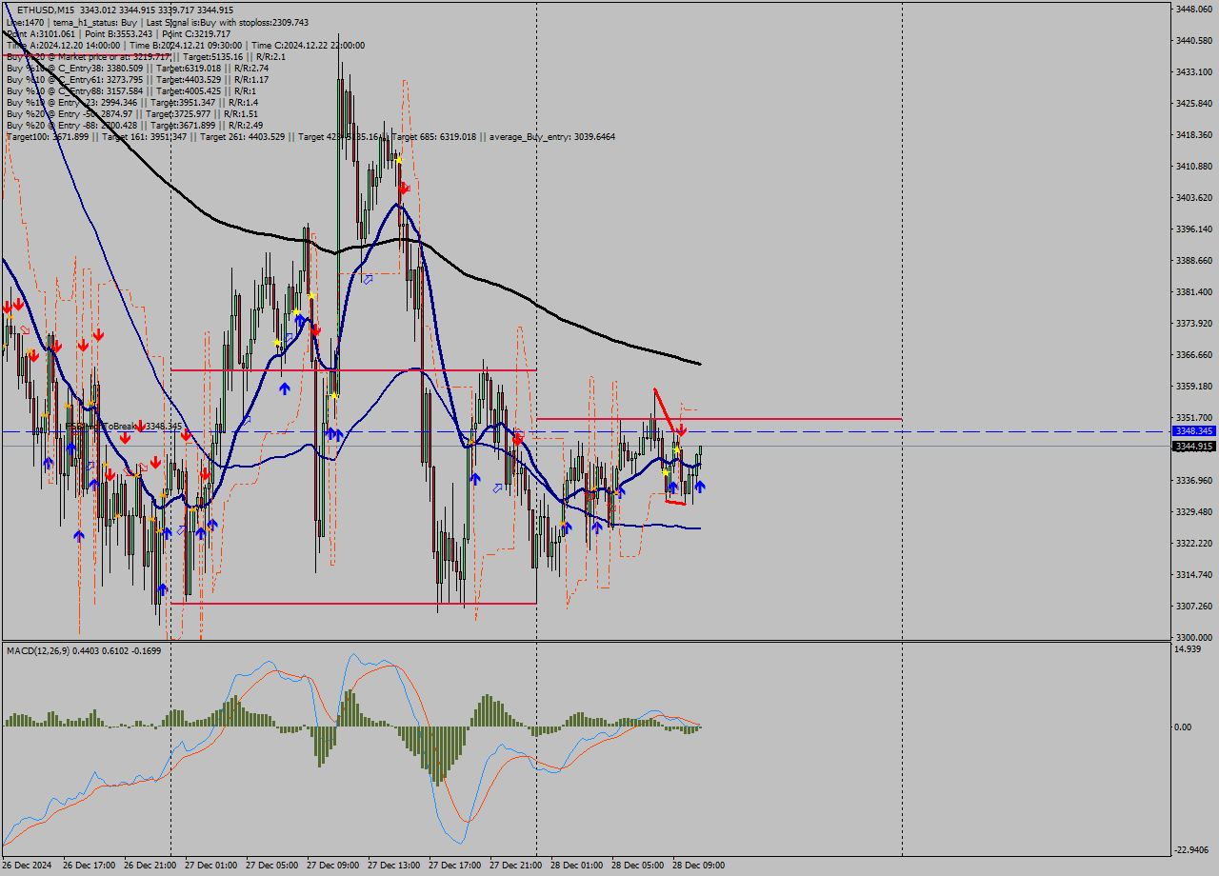This screenshot has height=876, width=1219.
Task: Click the 27 Dec 17:00 time label
Action: pos(454,866)
